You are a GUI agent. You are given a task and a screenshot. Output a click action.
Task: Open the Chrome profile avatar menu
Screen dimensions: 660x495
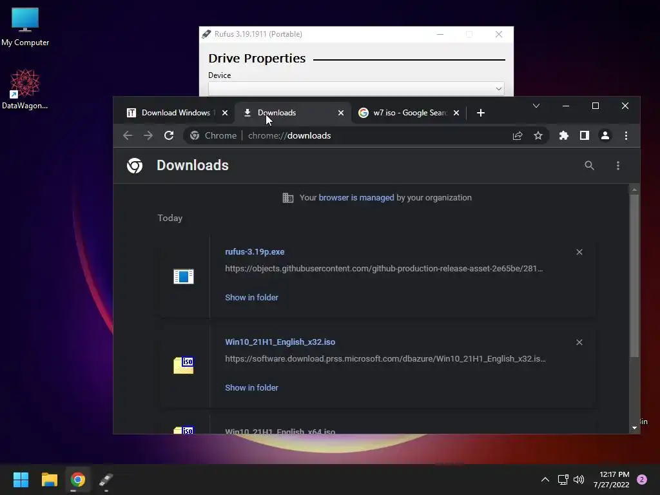[x=605, y=135]
